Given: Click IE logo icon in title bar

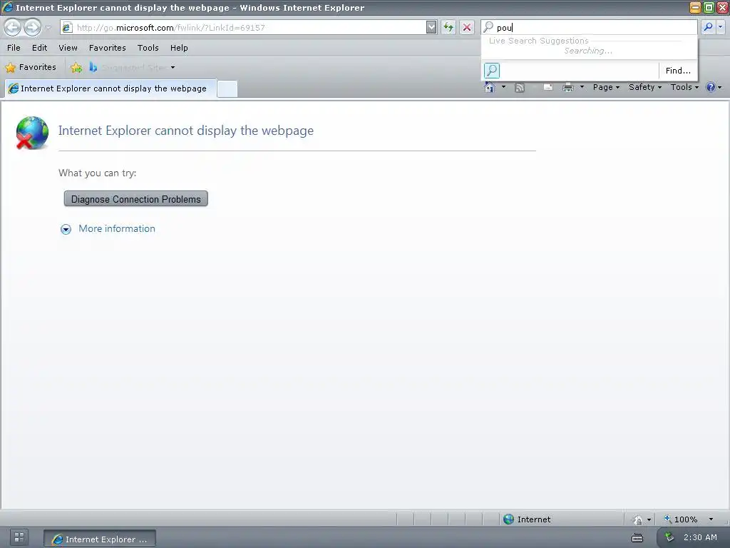Looking at the screenshot, I should 7,7.
